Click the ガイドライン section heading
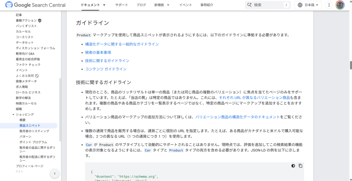 92,23
